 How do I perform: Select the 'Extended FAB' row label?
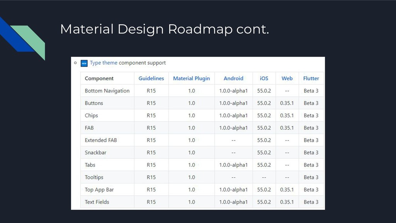101,140
